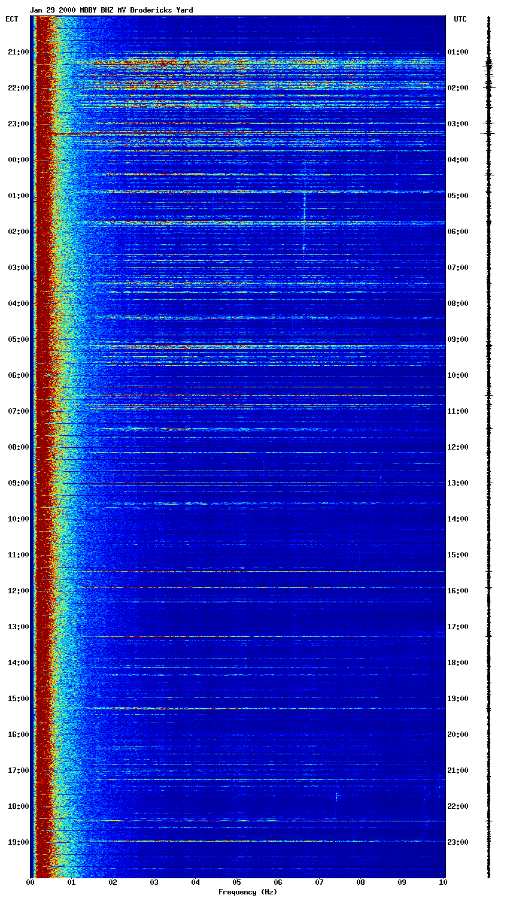The width and height of the screenshot is (510, 898).
Task: Click the 13:00 UTC time label
Action: [x=458, y=483]
